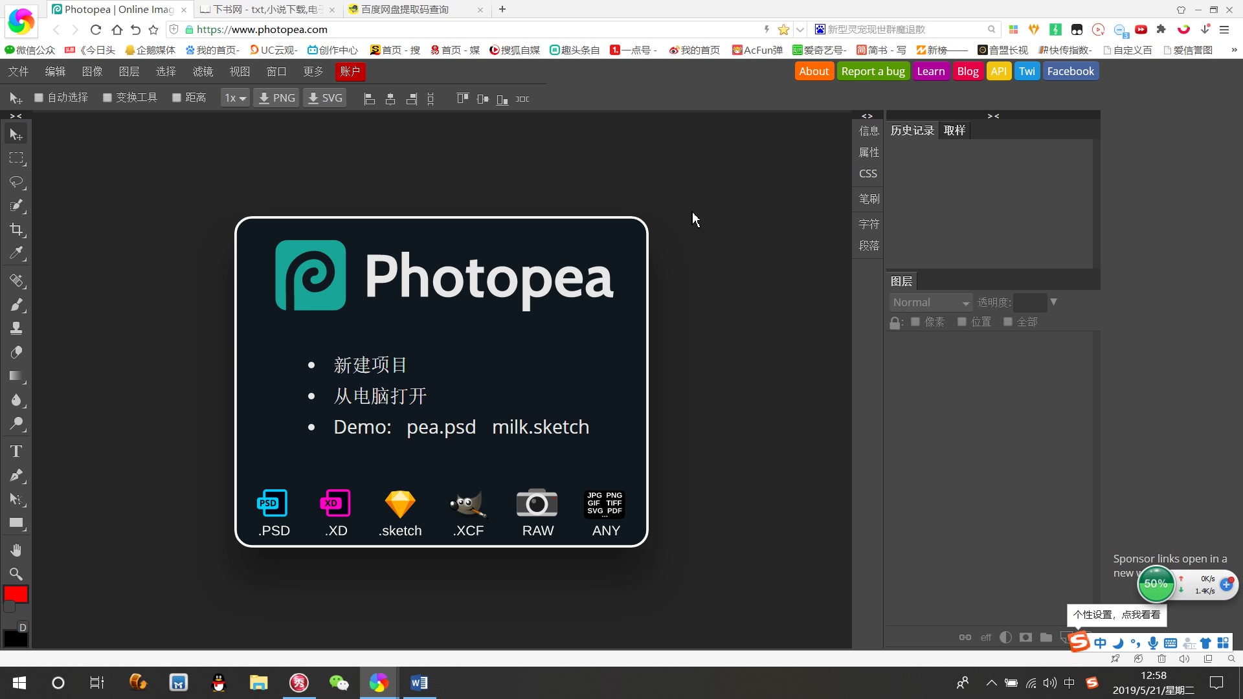This screenshot has height=699, width=1243.
Task: Open the milk.sketch demo file
Action: pos(541,427)
